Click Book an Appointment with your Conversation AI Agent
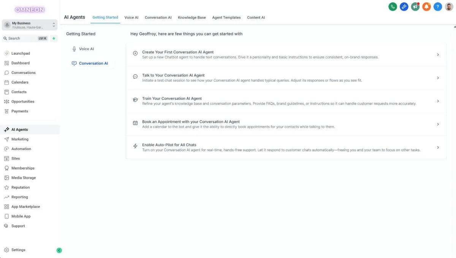The height and width of the screenshot is (258, 456). [x=191, y=122]
